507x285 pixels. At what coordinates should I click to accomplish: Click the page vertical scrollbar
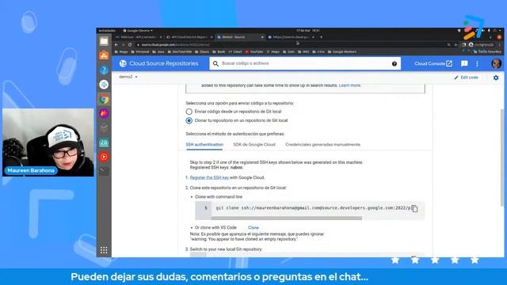point(502,158)
